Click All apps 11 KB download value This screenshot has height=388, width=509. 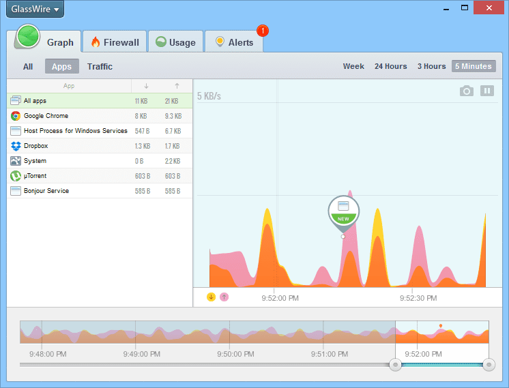141,101
